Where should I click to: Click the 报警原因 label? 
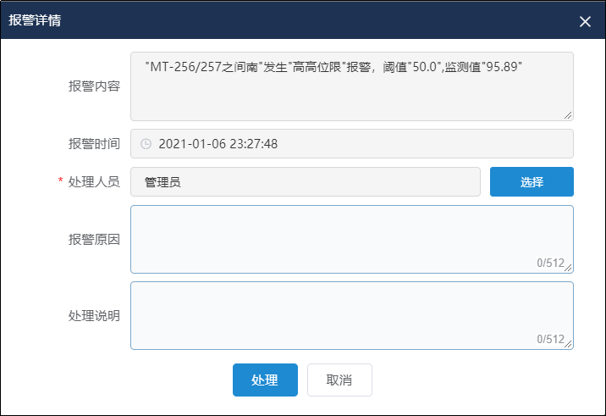click(x=94, y=239)
